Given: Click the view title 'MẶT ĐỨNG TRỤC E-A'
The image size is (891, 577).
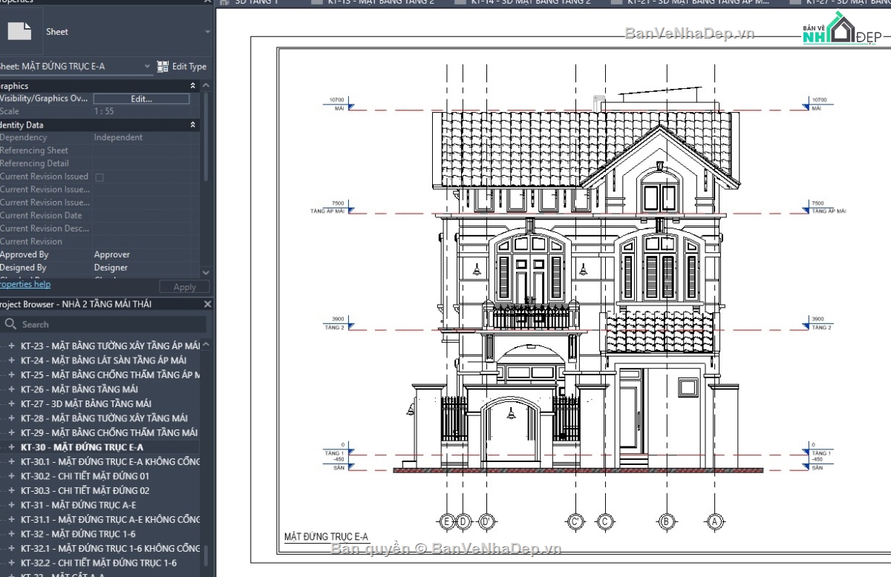Looking at the screenshot, I should click(326, 537).
